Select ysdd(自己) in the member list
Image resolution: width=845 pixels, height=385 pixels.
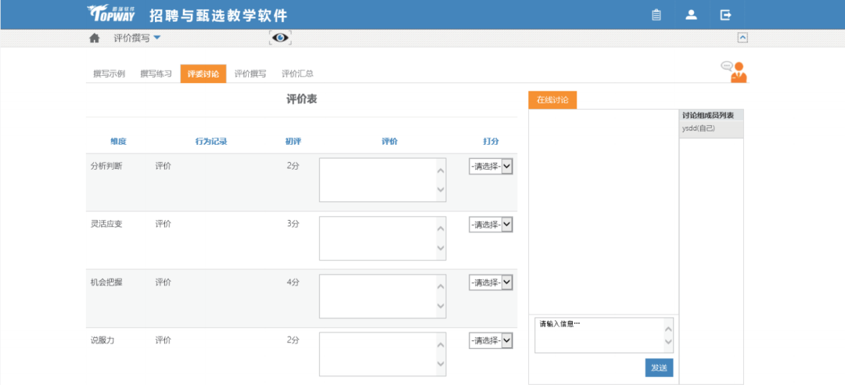(698, 128)
